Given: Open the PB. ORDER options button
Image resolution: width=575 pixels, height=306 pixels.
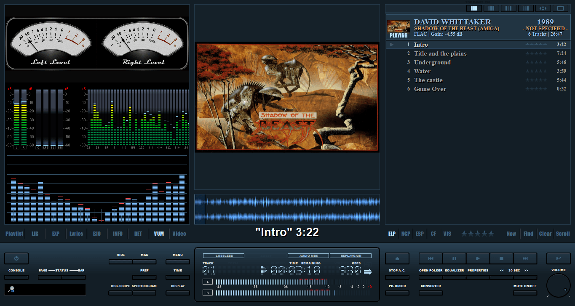Looking at the screenshot, I should point(397,293).
